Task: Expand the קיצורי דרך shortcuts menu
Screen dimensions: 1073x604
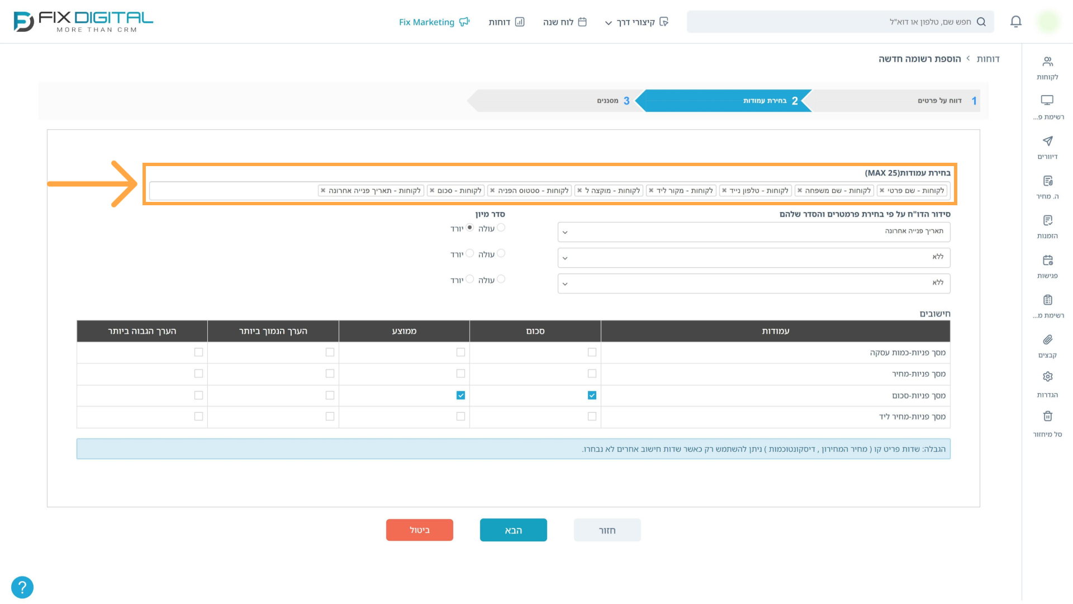Action: point(637,22)
